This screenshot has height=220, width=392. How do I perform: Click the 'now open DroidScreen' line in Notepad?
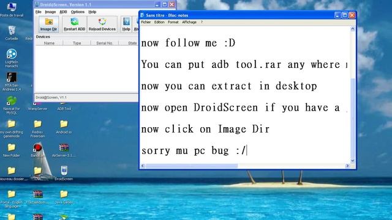244,108
